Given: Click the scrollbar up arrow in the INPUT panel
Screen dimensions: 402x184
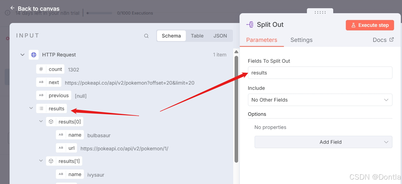Looking at the screenshot, I should (x=236, y=52).
